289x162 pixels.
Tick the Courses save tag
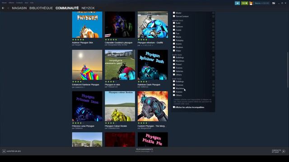tap(174, 85)
